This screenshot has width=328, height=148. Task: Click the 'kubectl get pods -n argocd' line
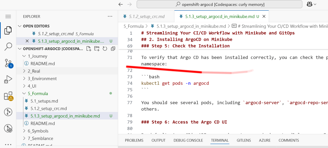click(175, 83)
